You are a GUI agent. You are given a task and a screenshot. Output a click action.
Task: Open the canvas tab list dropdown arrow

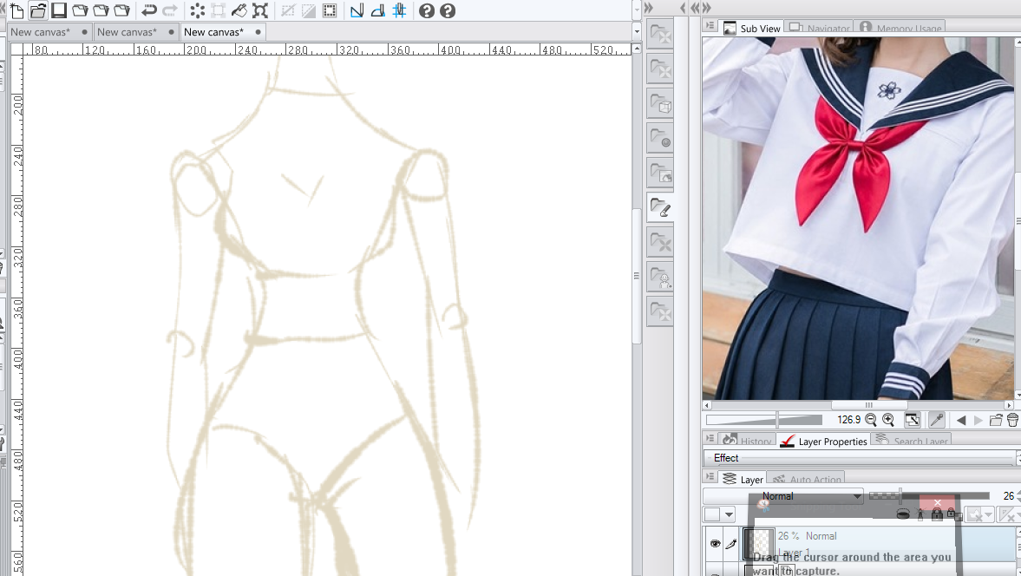pyautogui.click(x=637, y=31)
